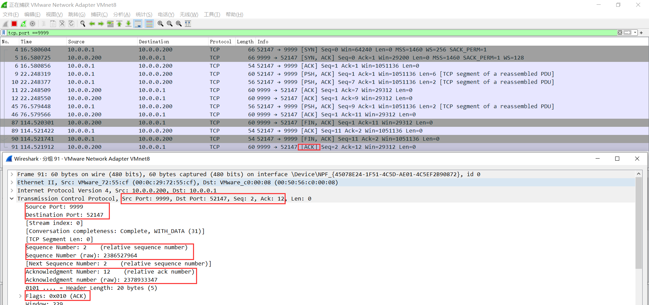Jump to the last packet
The height and width of the screenshot is (305, 649).
coord(128,24)
